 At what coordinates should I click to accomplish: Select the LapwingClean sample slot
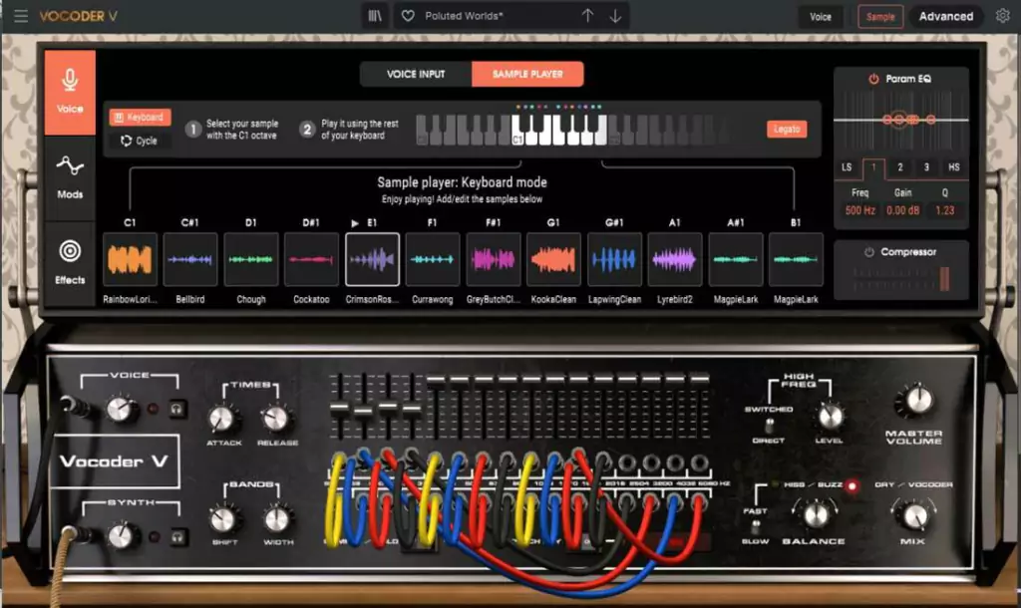click(614, 259)
